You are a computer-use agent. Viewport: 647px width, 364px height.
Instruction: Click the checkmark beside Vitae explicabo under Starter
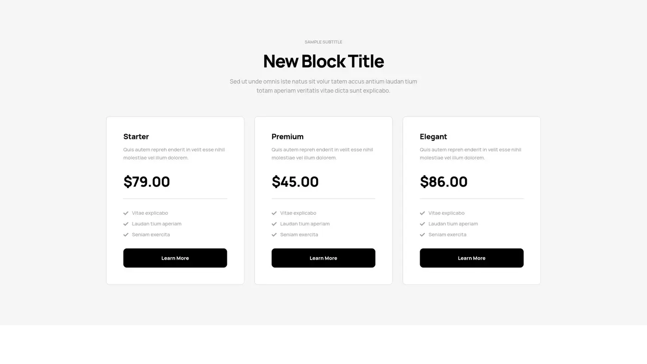(125, 213)
